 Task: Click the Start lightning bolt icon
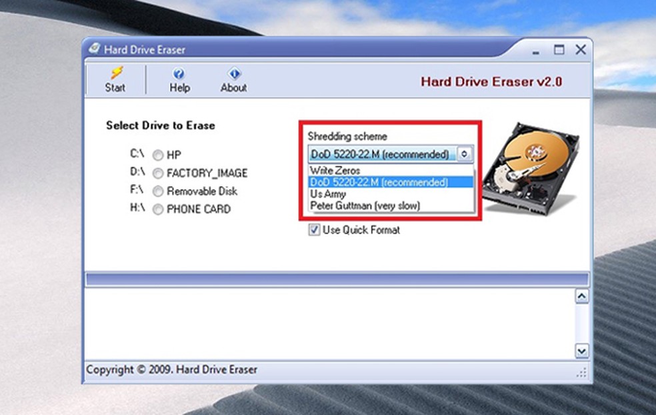[117, 73]
